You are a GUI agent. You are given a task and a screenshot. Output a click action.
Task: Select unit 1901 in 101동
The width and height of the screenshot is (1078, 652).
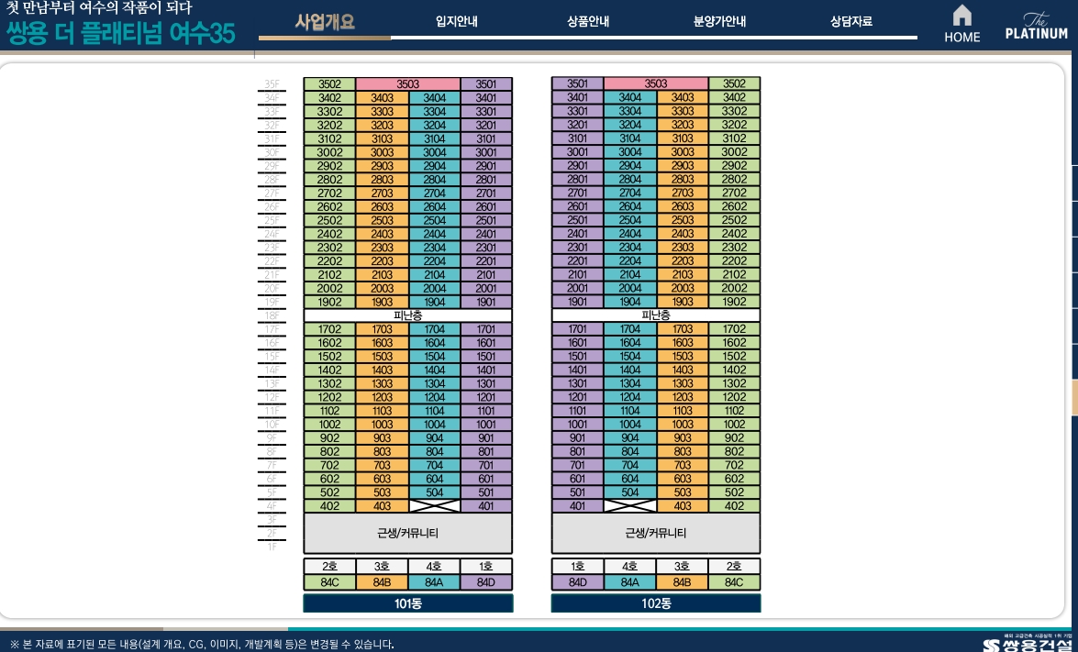[486, 302]
